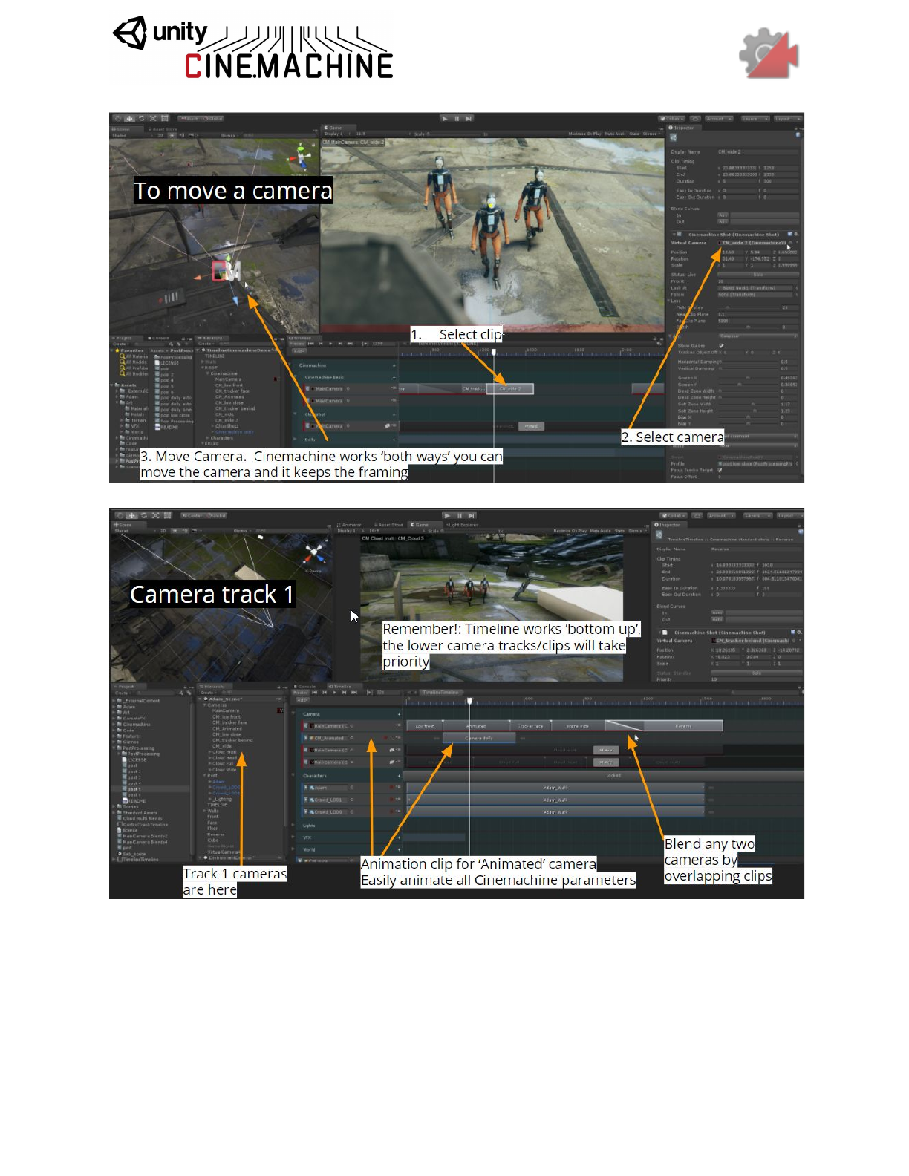This screenshot has height=1176, width=909.
Task: Select the Move tool in the lower screenshot
Action: click(131, 515)
